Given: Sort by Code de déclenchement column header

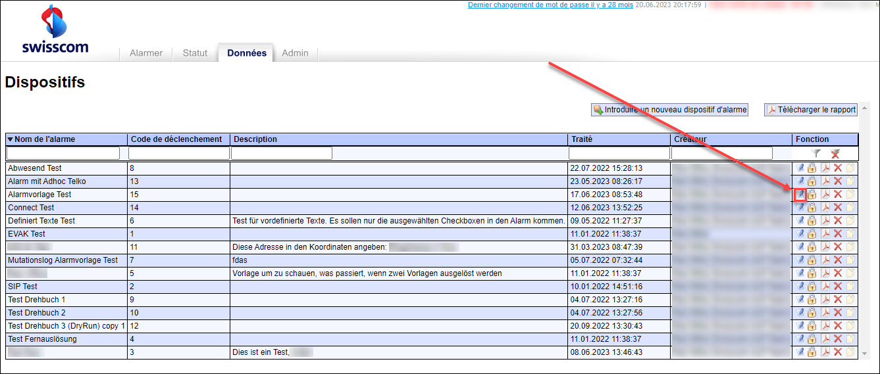Looking at the screenshot, I should coord(176,139).
